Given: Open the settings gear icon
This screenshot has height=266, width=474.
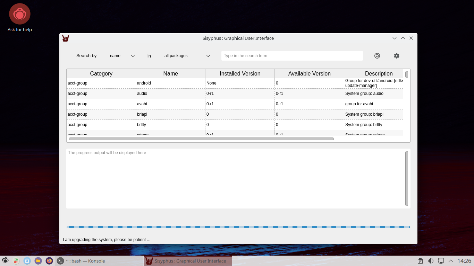Looking at the screenshot, I should click(x=397, y=56).
